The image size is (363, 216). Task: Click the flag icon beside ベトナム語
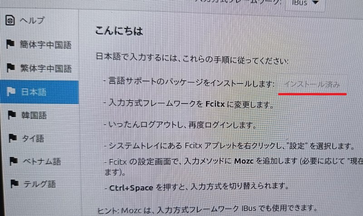click(14, 161)
